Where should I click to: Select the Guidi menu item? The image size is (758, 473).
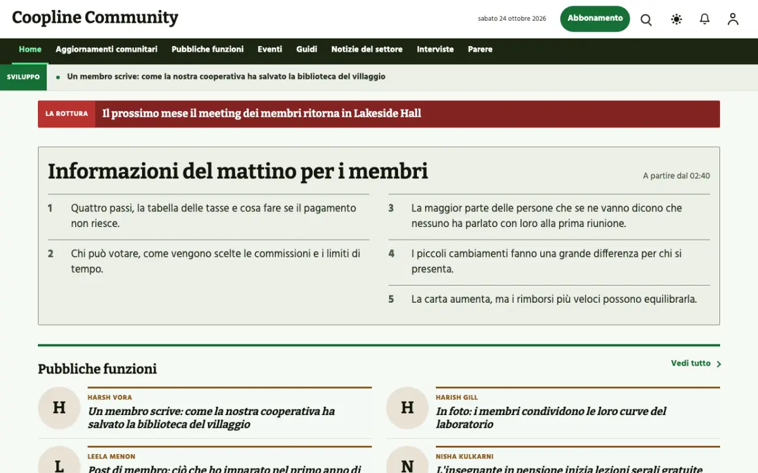pyautogui.click(x=307, y=49)
